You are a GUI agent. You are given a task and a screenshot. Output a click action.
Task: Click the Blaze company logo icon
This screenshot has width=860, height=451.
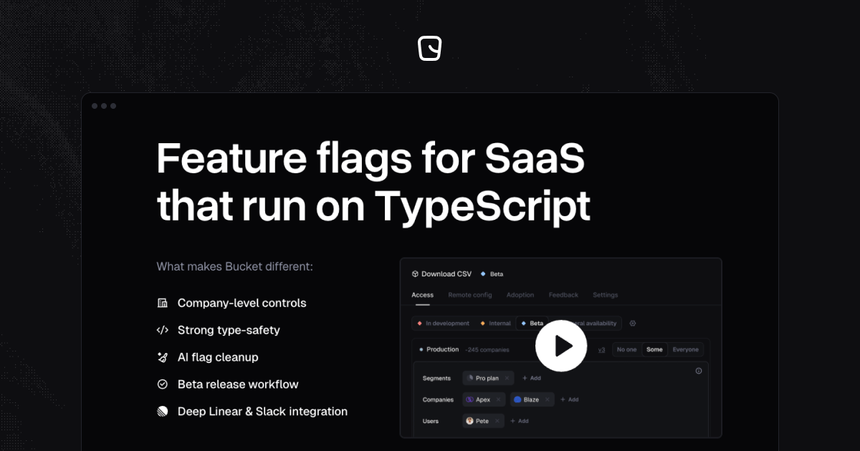(x=517, y=399)
